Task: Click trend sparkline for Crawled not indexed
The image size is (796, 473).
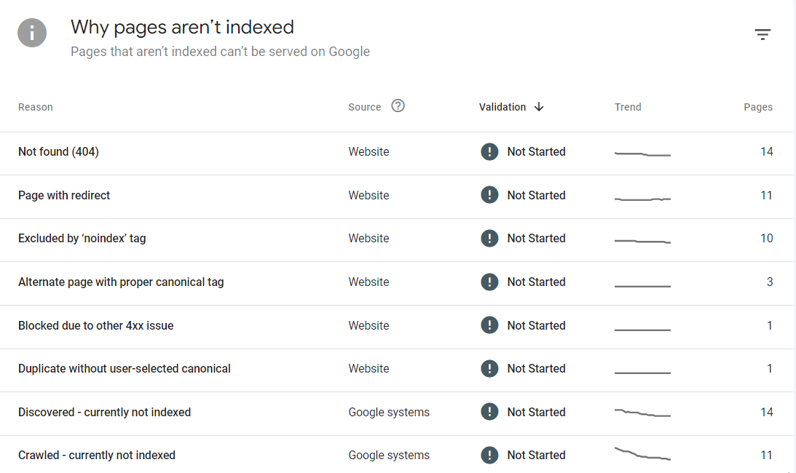Action: point(642,455)
